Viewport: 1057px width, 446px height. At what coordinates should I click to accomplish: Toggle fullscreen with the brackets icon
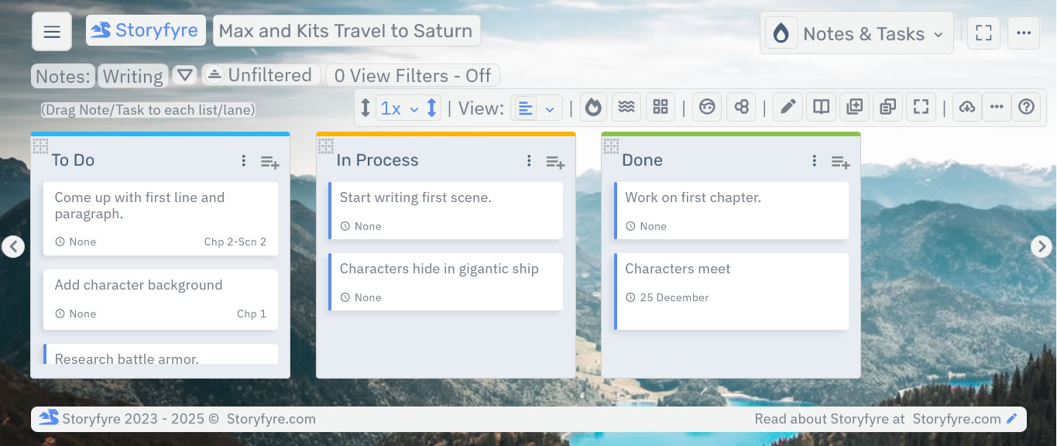[x=921, y=106]
